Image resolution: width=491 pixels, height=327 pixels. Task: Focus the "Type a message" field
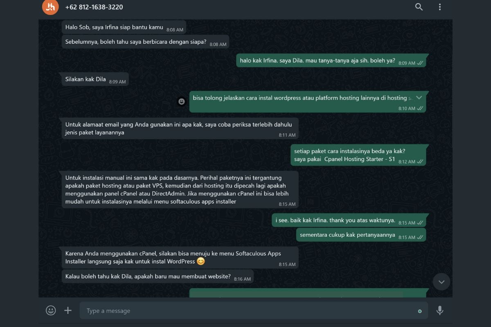tap(245, 311)
